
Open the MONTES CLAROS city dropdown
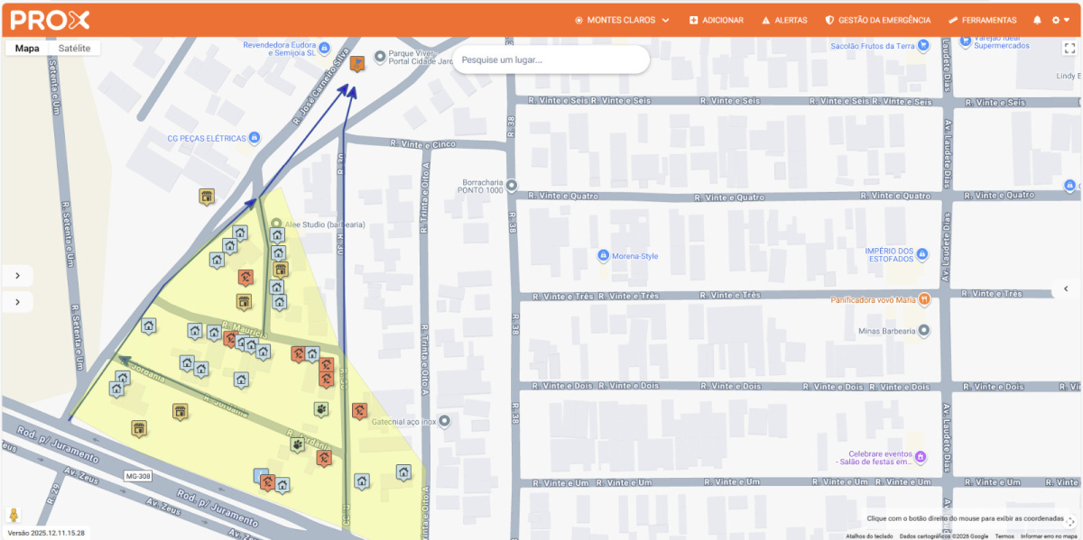pos(622,20)
